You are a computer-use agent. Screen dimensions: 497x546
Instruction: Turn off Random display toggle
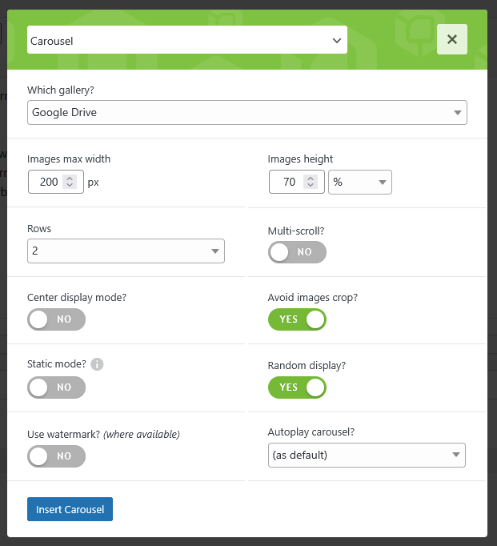point(297,387)
